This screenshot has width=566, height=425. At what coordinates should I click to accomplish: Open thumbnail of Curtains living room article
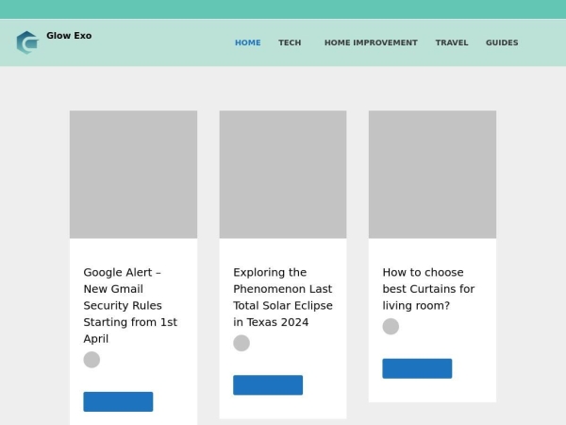coord(432,174)
